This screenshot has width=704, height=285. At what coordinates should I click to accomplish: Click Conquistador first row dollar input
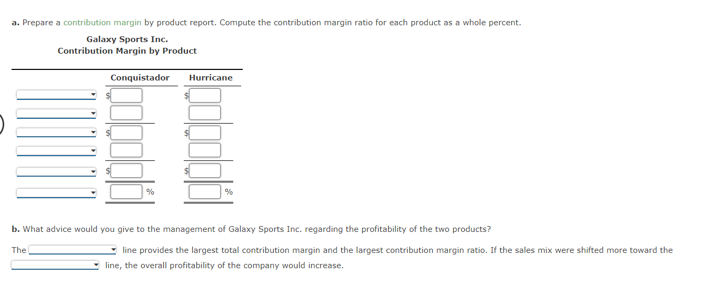[126, 95]
